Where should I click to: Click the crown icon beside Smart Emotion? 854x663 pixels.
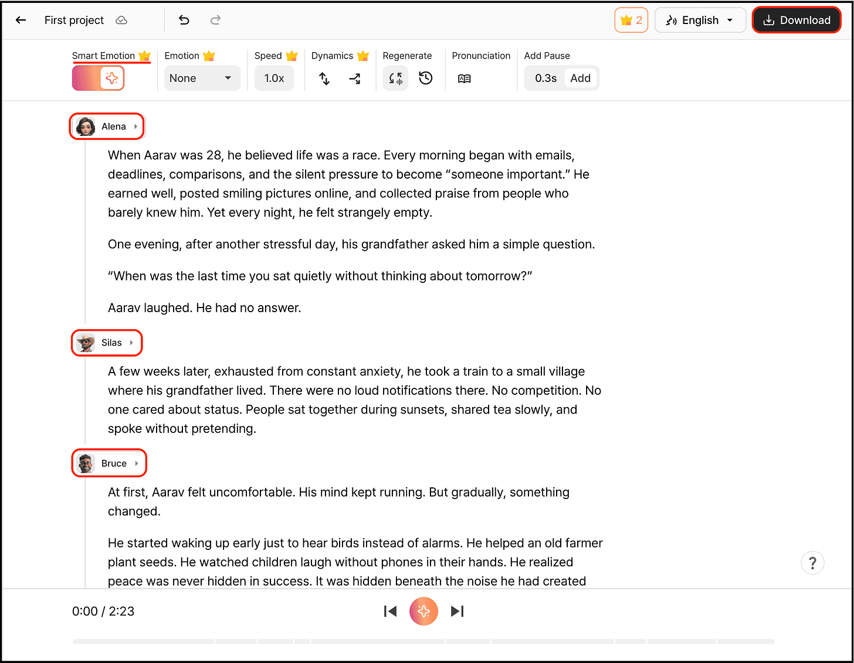pos(144,56)
